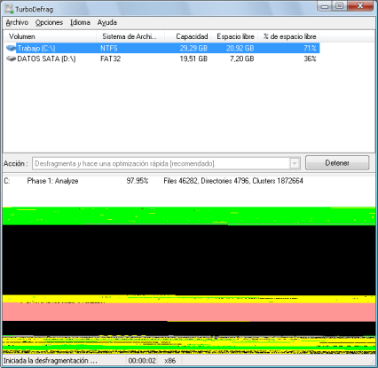
Task: Minimize the TurboDefrag window
Action: point(325,6)
